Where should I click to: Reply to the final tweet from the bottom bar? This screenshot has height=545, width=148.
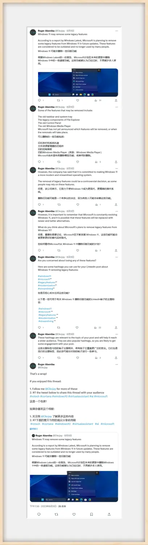[39, 514]
